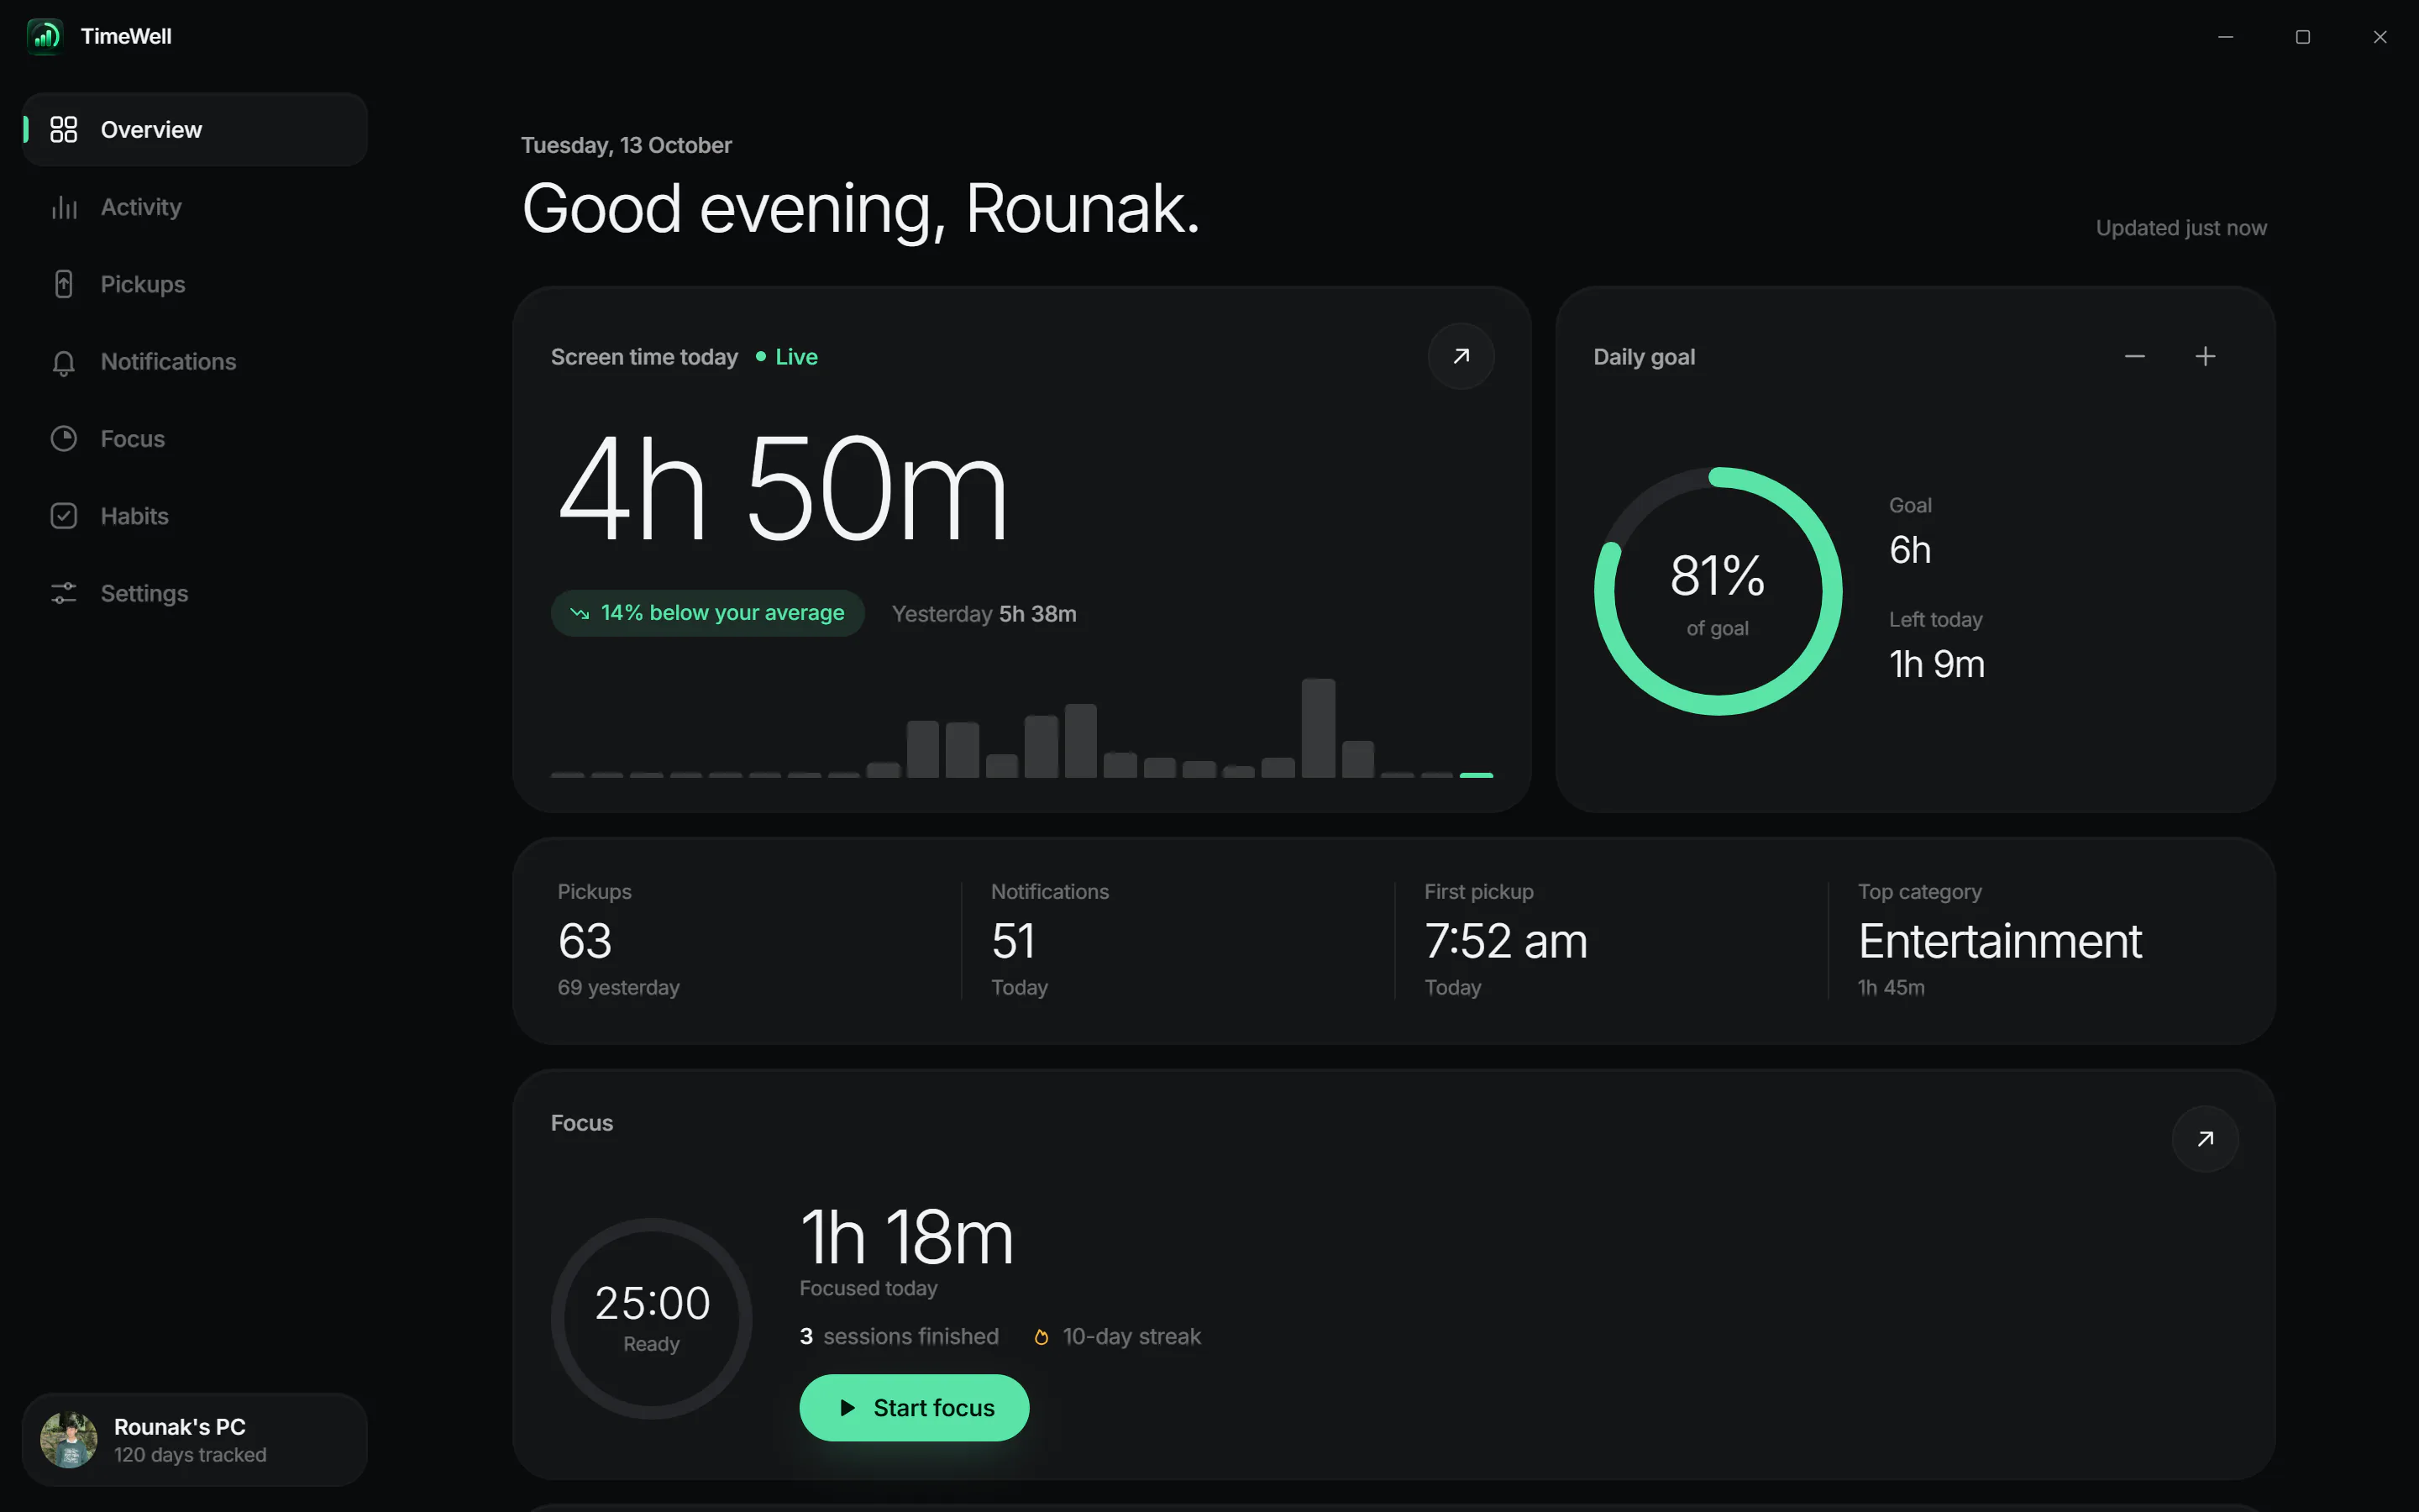Click the green current-hour bar in chart

[x=1476, y=775]
